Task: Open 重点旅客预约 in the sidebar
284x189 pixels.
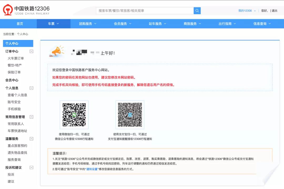Action: (x=17, y=146)
